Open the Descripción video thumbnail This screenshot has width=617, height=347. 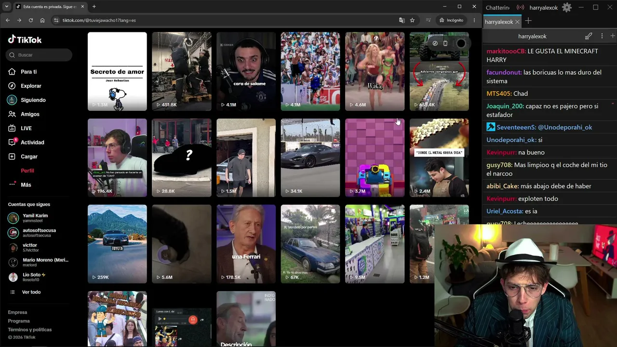click(246, 319)
